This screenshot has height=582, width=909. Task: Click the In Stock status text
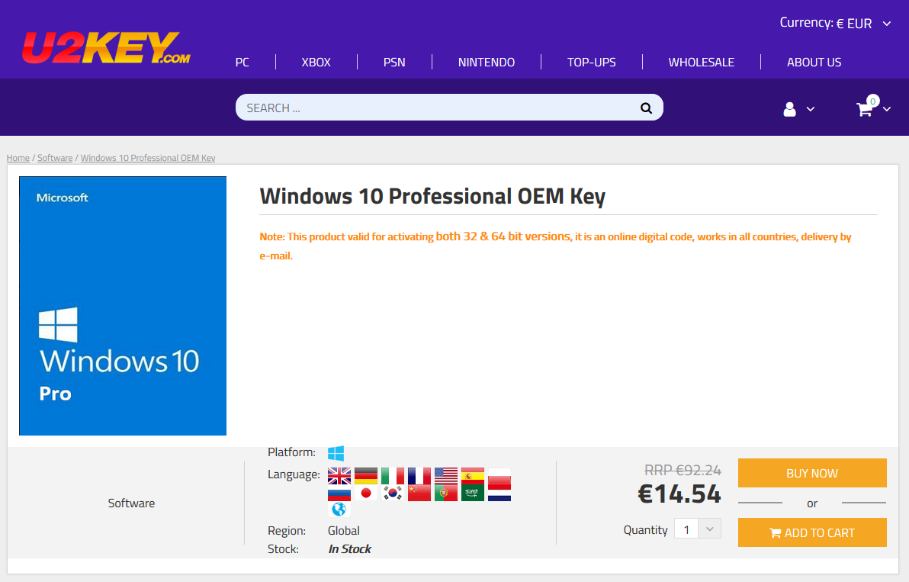(349, 549)
